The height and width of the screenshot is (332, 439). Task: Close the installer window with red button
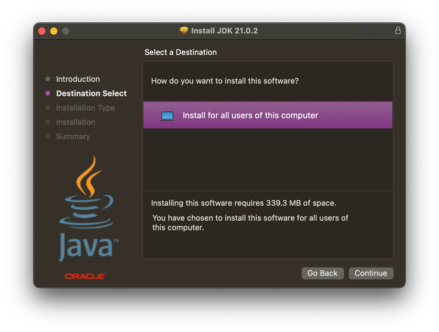pyautogui.click(x=42, y=31)
